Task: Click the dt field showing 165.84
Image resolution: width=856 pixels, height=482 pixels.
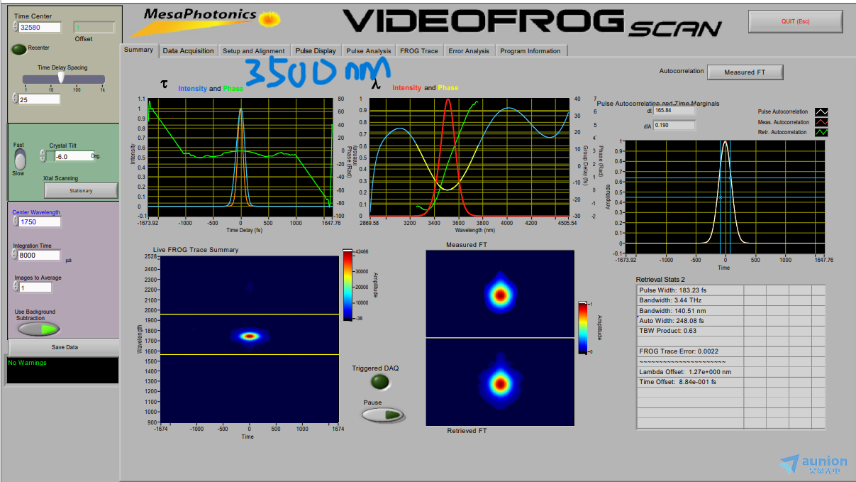Action: point(674,111)
